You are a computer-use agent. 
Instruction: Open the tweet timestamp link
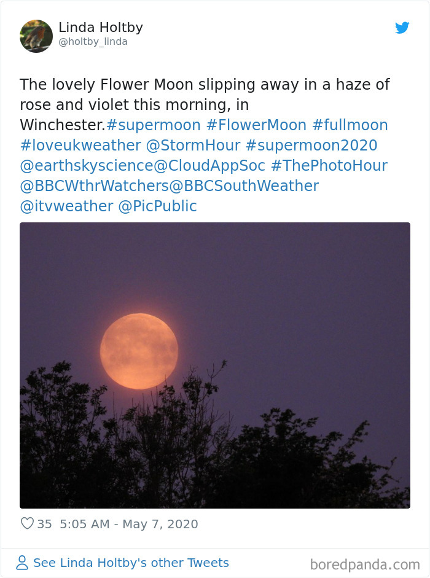[x=129, y=525]
